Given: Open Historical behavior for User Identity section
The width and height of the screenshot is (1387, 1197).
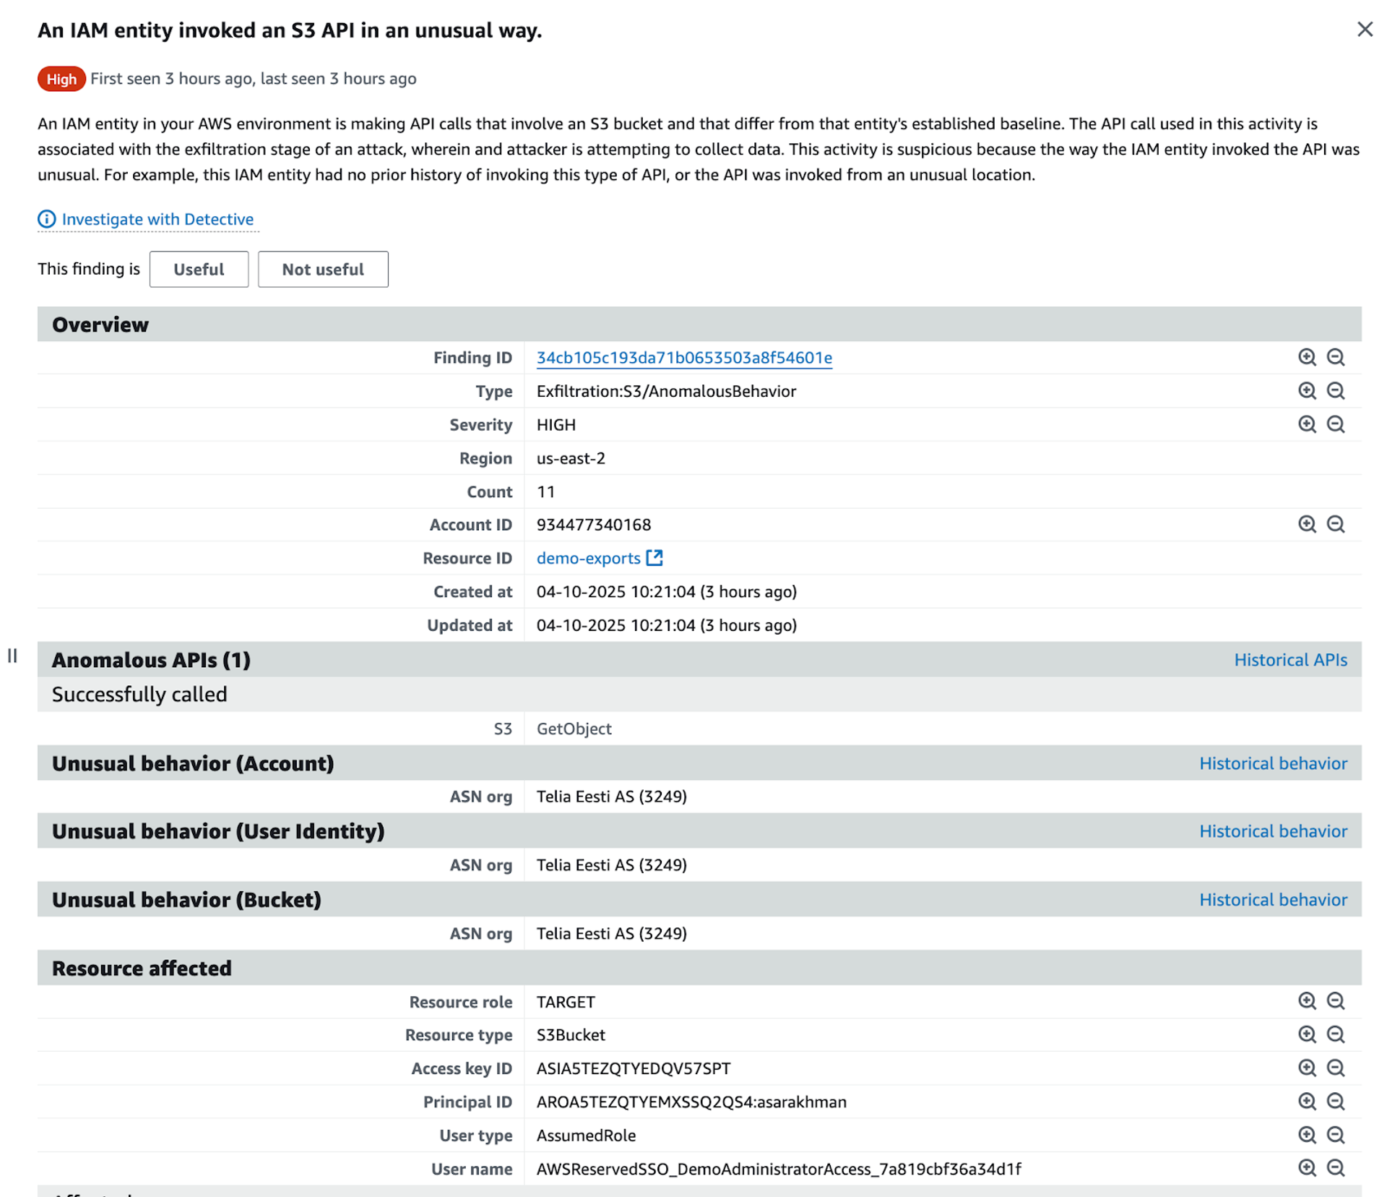Looking at the screenshot, I should (1273, 831).
